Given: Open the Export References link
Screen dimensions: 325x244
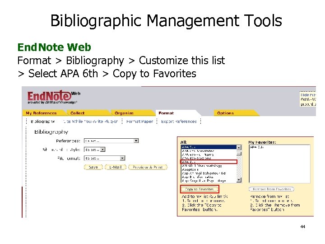Looking at the screenshot, I should (179, 122).
